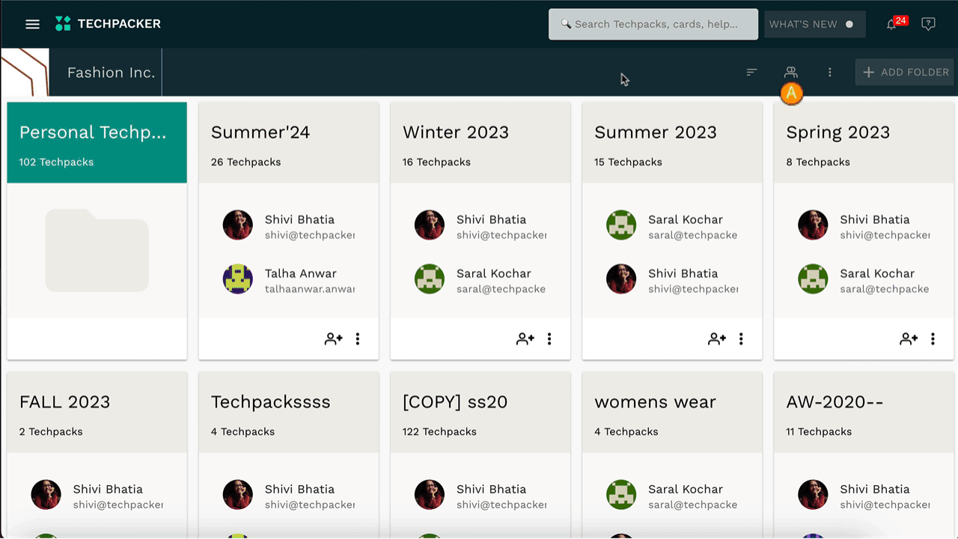Click Talha Anwar name in Summer'24 card

click(x=301, y=273)
